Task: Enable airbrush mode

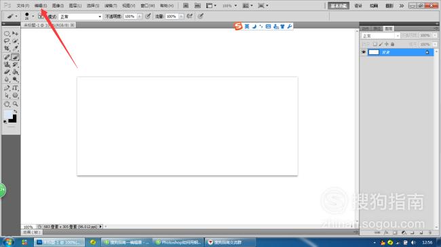Action: point(189,16)
